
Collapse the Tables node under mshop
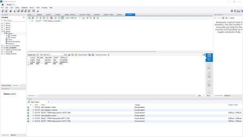(5, 33)
